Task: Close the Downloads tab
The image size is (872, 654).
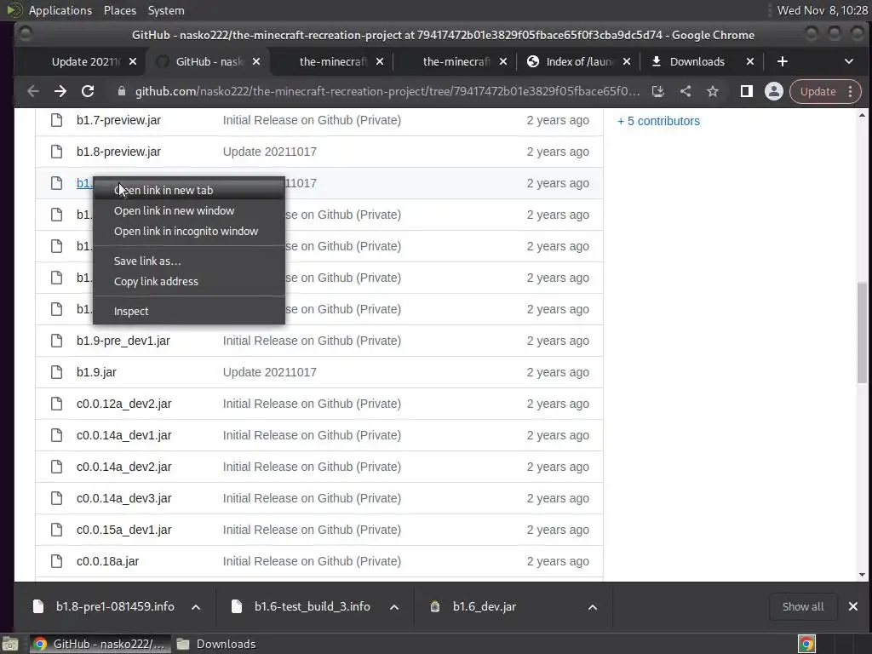Action: pyautogui.click(x=749, y=61)
